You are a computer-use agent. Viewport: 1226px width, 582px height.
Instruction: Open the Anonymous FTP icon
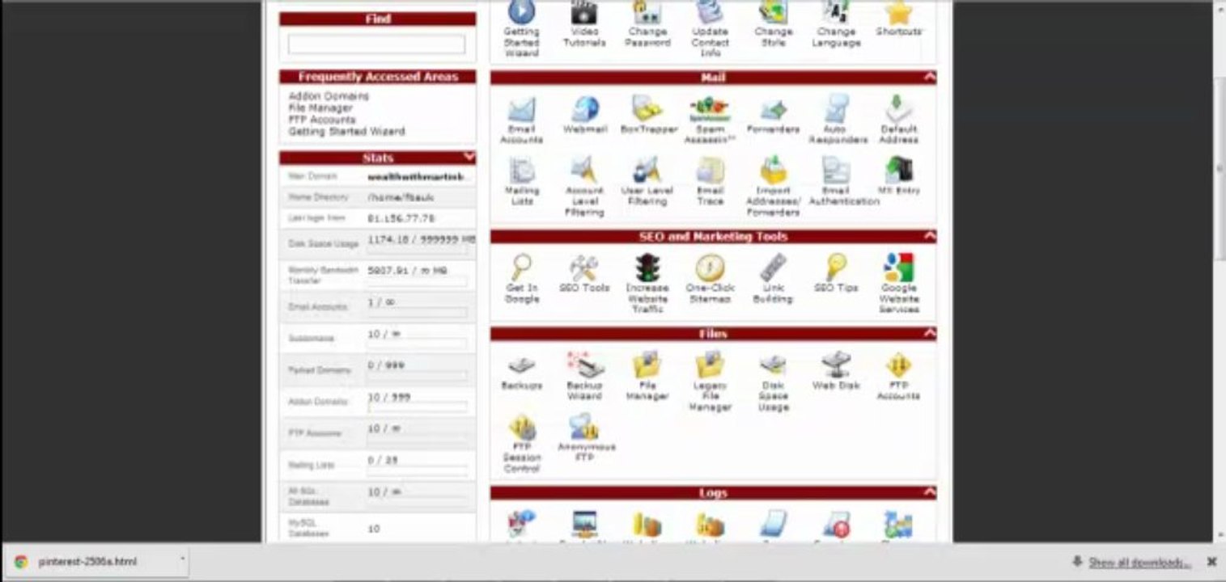(x=584, y=427)
